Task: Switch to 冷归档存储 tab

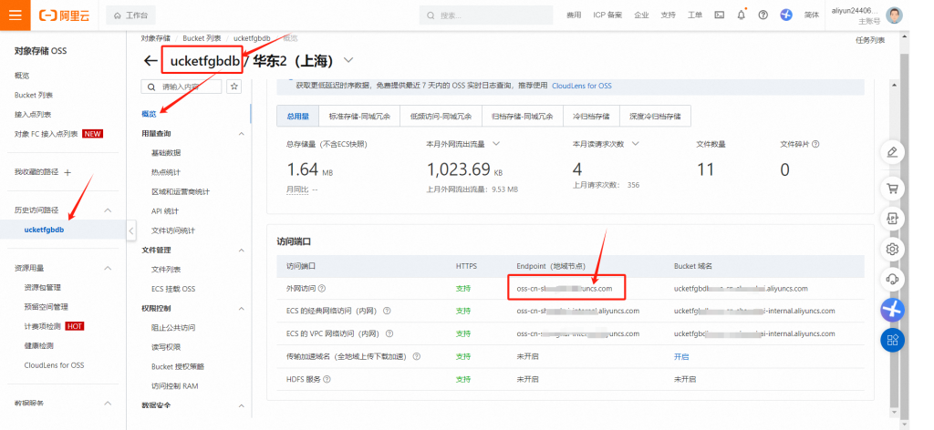Action: [x=591, y=117]
